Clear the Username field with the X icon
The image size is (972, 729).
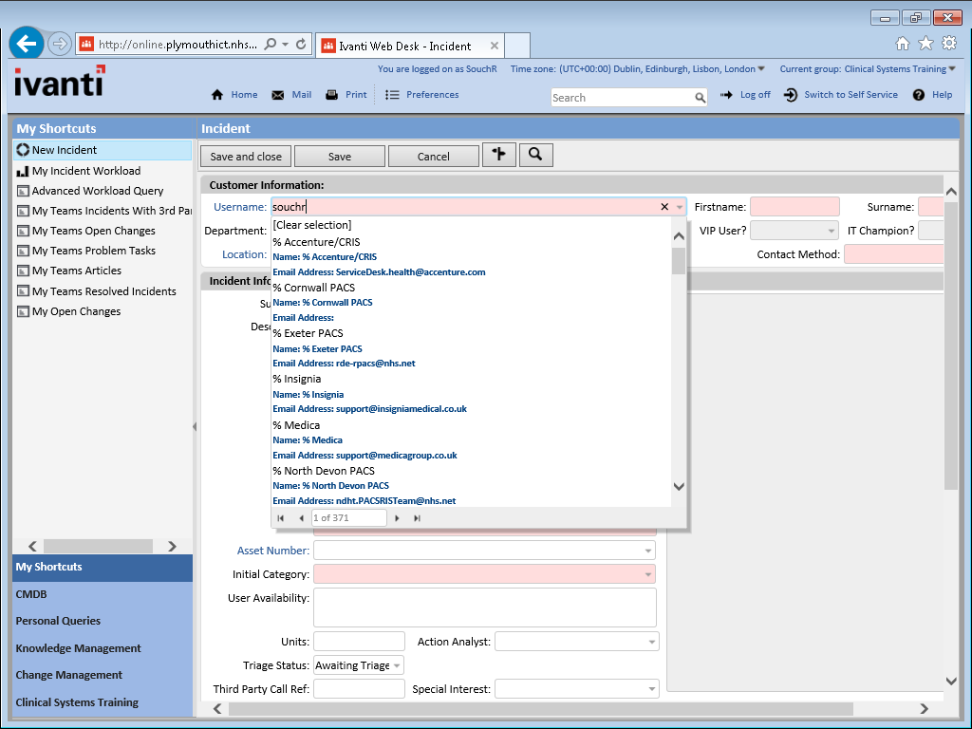(x=664, y=207)
